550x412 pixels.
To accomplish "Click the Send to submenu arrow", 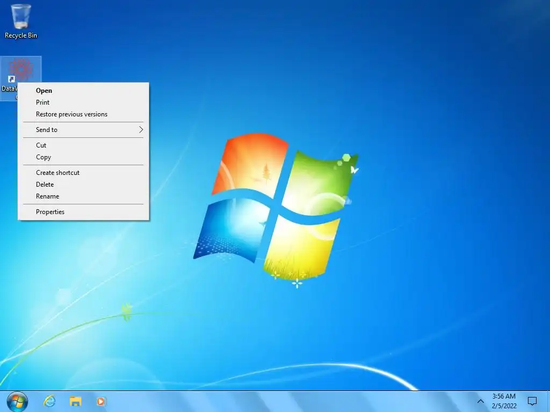I will tap(141, 130).
